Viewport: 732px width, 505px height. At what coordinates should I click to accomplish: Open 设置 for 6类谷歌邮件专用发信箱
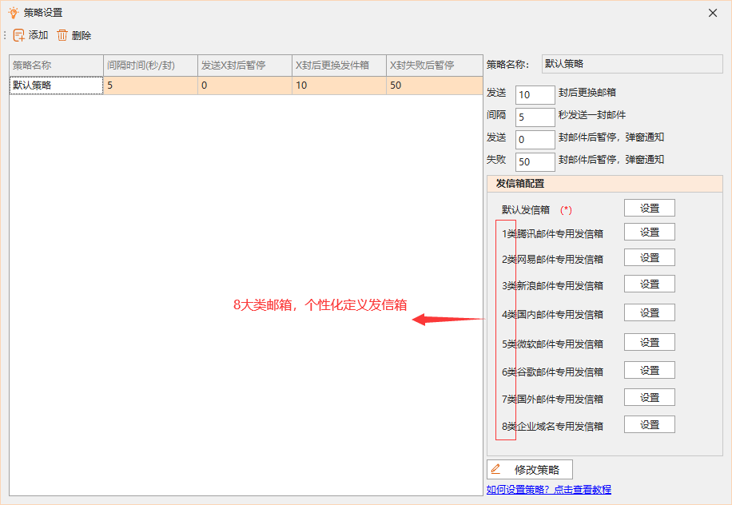(650, 370)
